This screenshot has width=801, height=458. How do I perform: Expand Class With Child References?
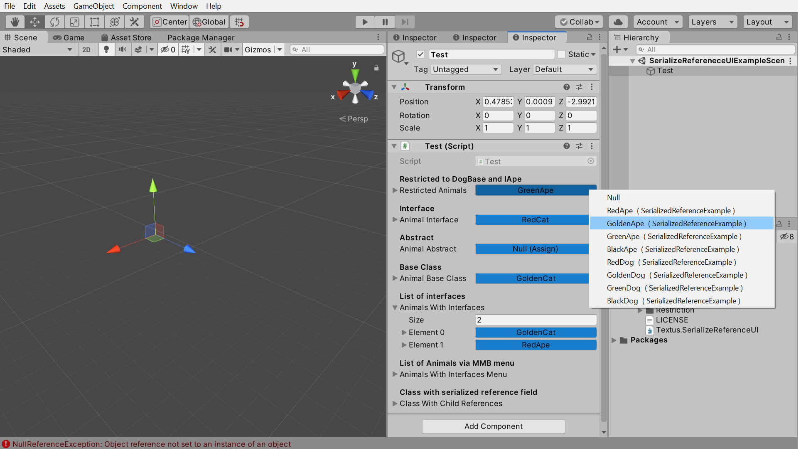(x=395, y=404)
